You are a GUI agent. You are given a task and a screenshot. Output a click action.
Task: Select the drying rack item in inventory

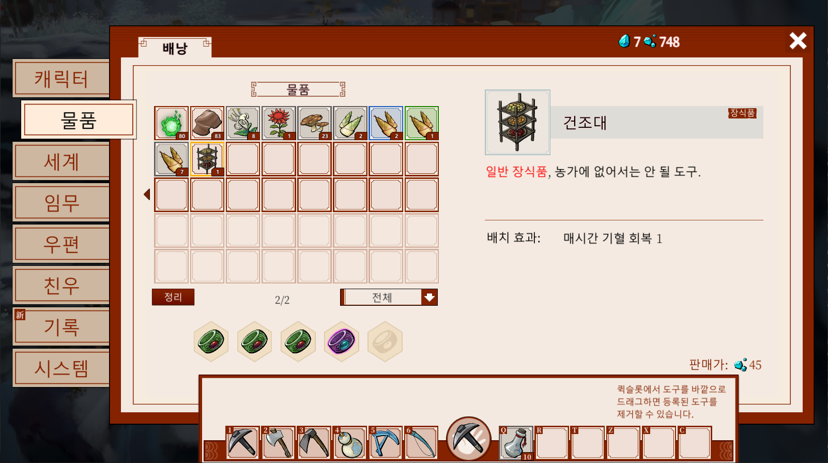point(207,159)
